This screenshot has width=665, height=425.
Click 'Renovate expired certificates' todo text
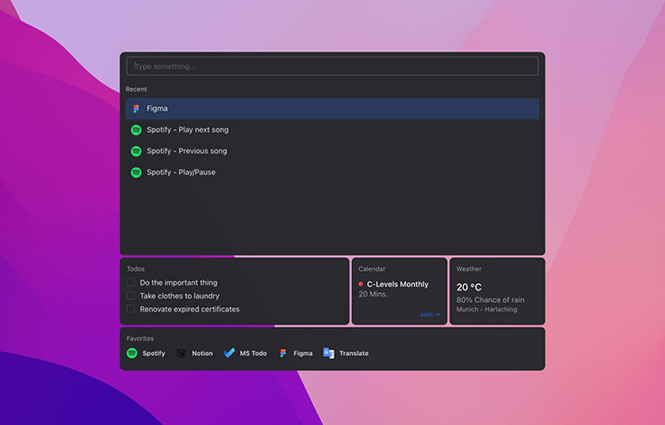pos(190,309)
